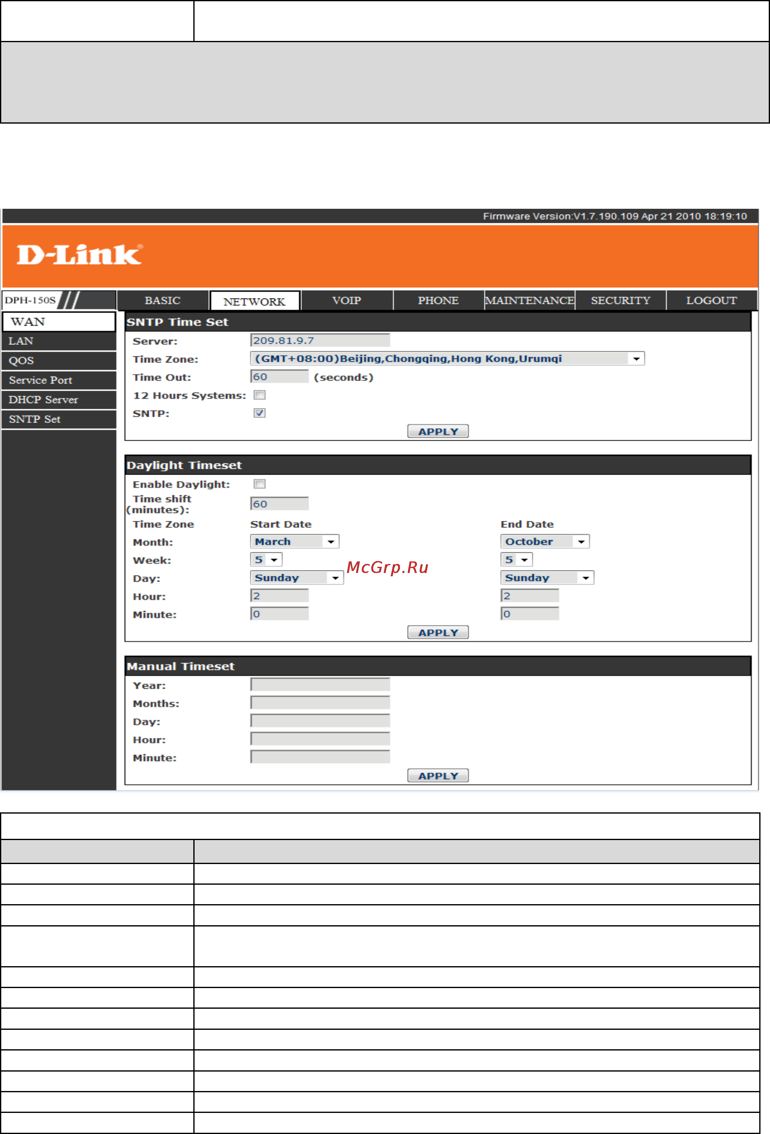Click the Firmware Version text
This screenshot has width=770, height=1134.
point(615,217)
